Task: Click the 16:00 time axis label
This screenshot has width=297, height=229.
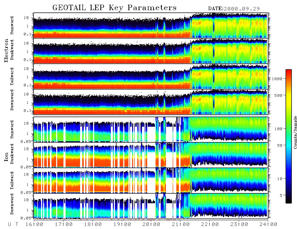Action: click(35, 224)
